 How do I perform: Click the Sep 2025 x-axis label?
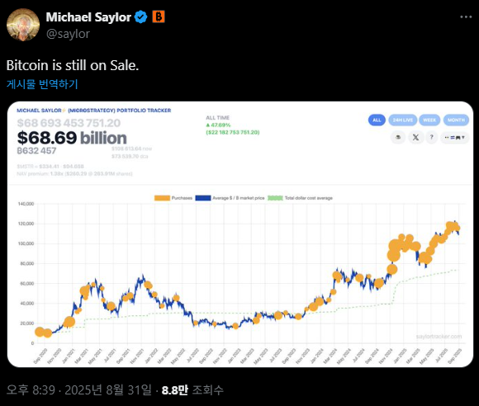[455, 356]
